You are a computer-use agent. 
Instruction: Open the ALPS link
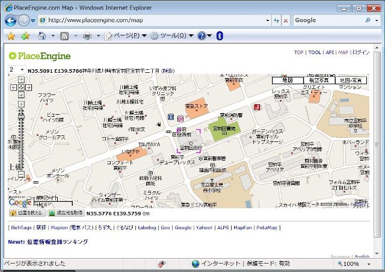pyautogui.click(x=223, y=227)
